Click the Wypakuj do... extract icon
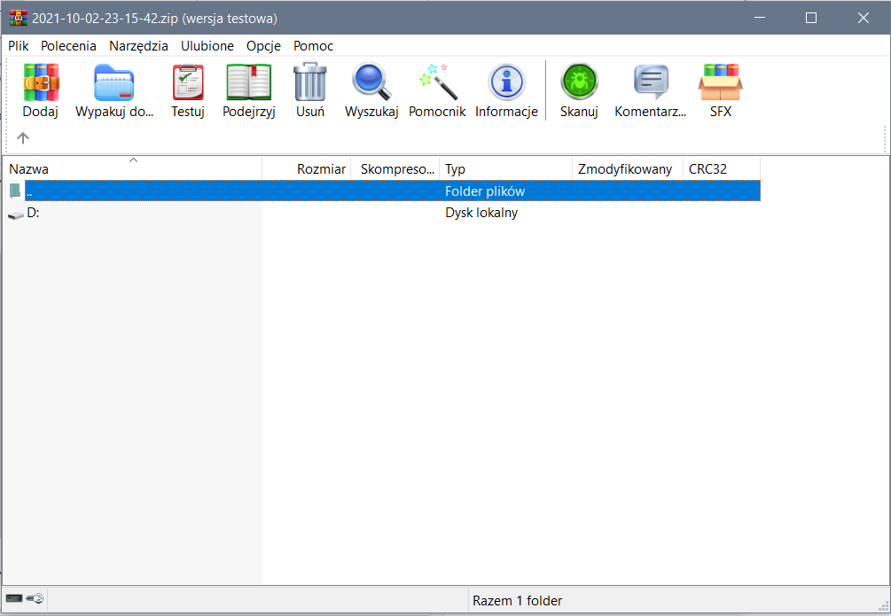Viewport: 891px width, 616px height. tap(113, 83)
